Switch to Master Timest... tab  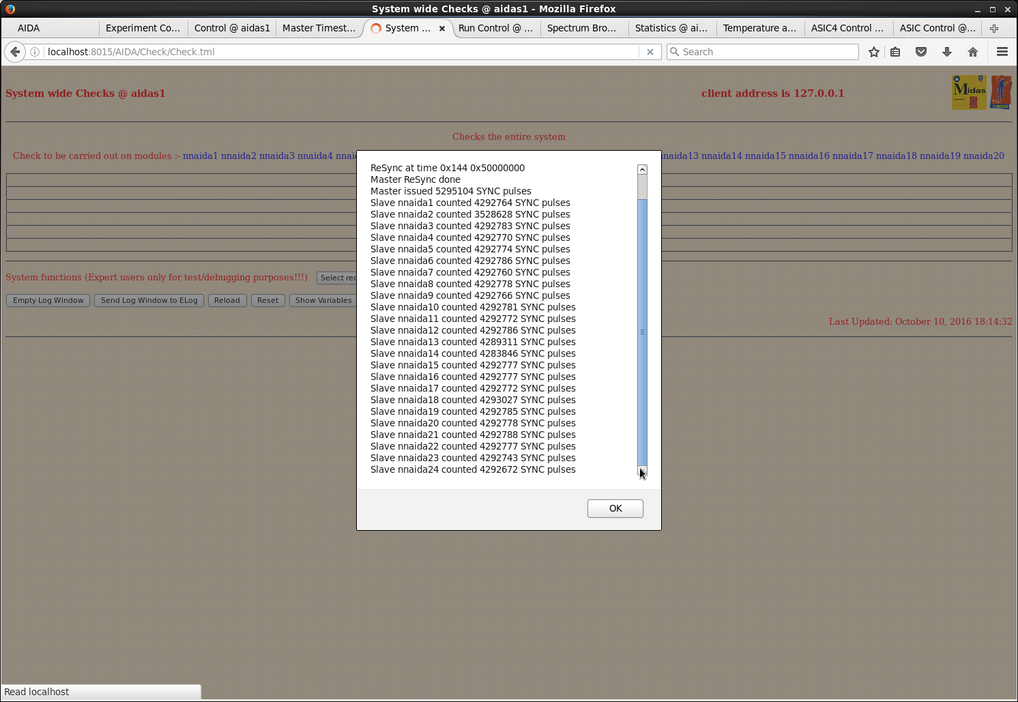[319, 28]
